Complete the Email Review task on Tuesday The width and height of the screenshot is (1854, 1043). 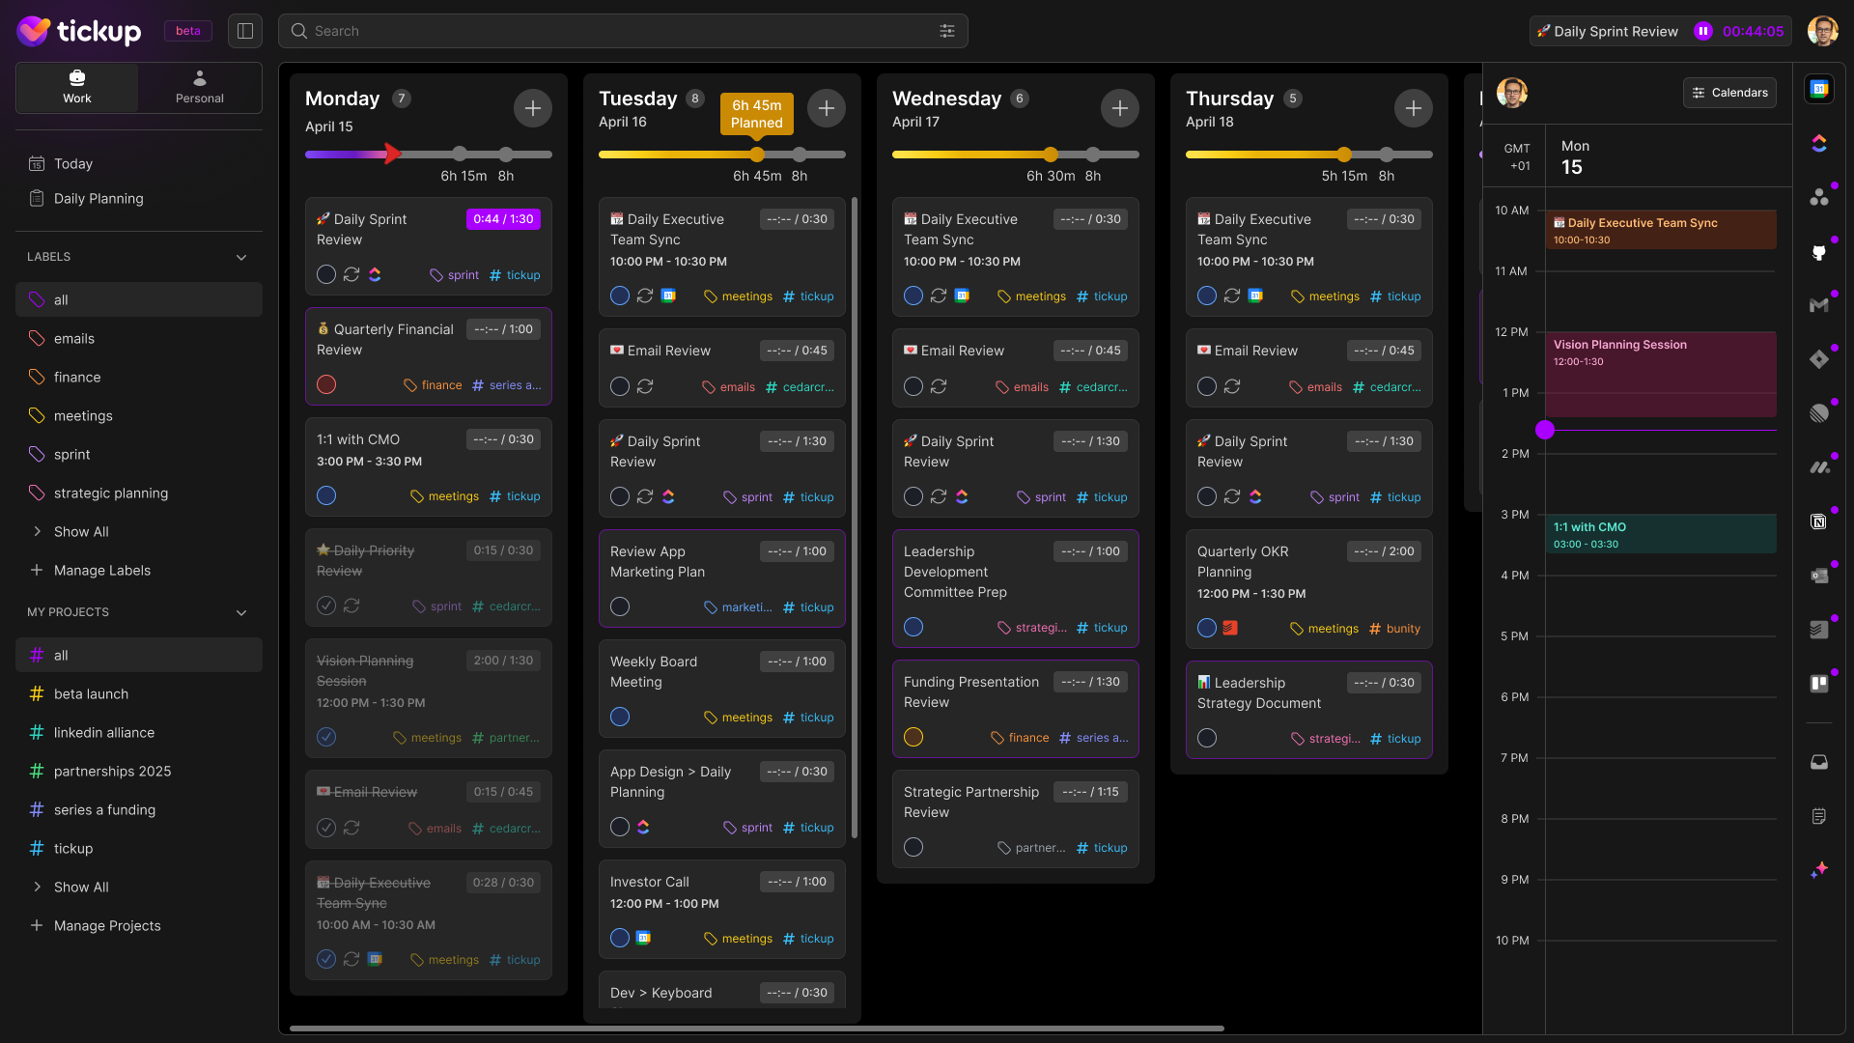(x=619, y=385)
